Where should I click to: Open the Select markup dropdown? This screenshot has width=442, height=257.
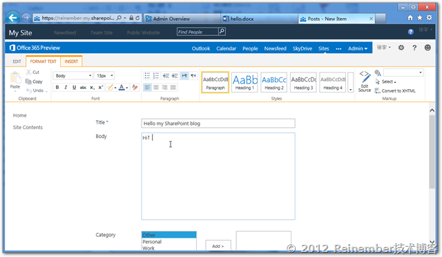[386, 82]
